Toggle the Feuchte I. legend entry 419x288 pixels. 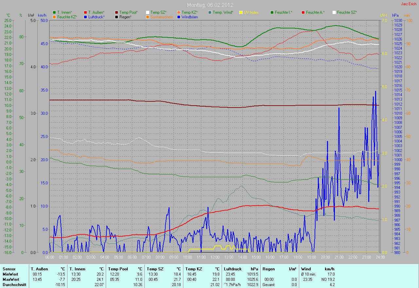click(283, 12)
